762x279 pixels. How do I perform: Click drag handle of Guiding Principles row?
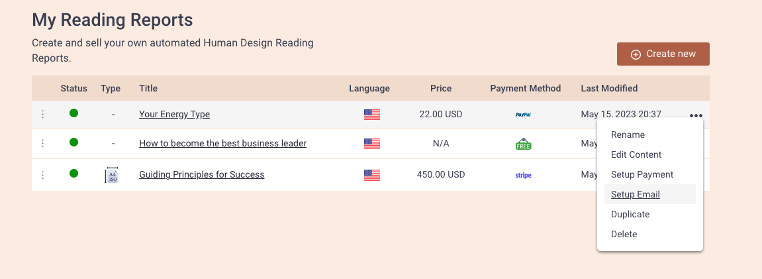43,174
